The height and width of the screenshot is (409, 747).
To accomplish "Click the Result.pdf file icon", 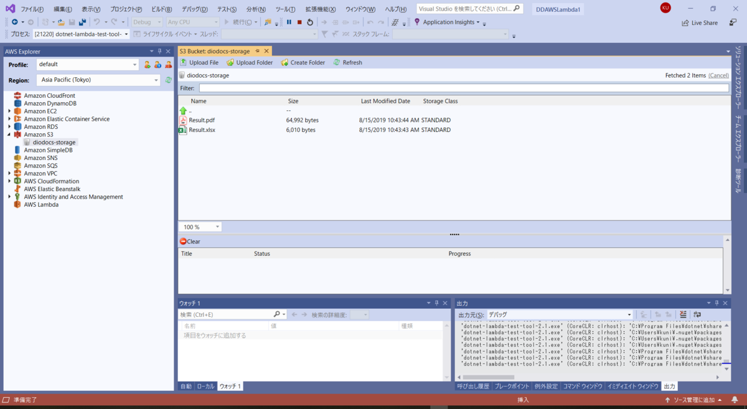I will (183, 120).
